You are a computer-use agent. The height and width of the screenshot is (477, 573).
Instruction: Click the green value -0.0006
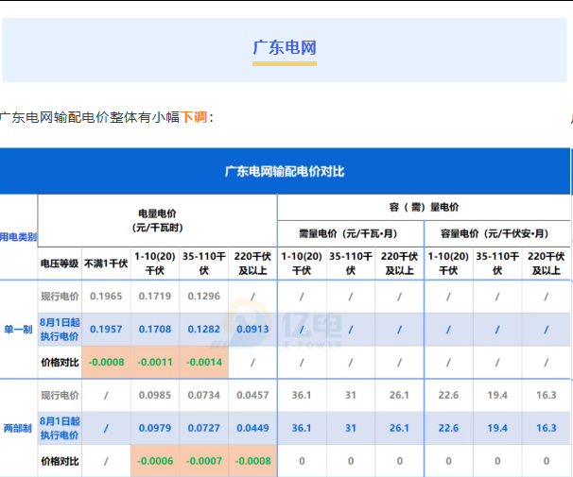tap(155, 461)
